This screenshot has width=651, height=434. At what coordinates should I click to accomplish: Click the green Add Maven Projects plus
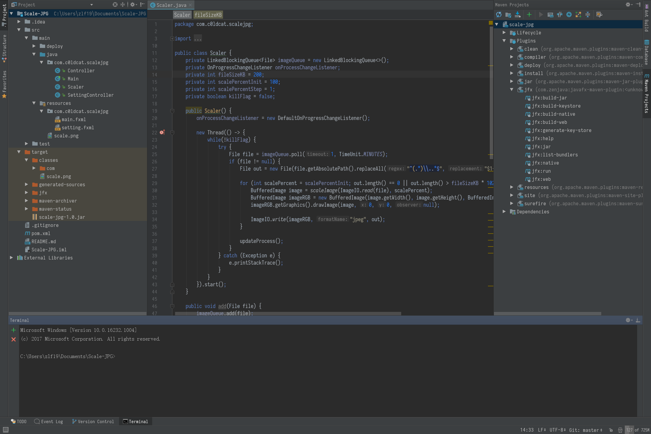tap(529, 14)
